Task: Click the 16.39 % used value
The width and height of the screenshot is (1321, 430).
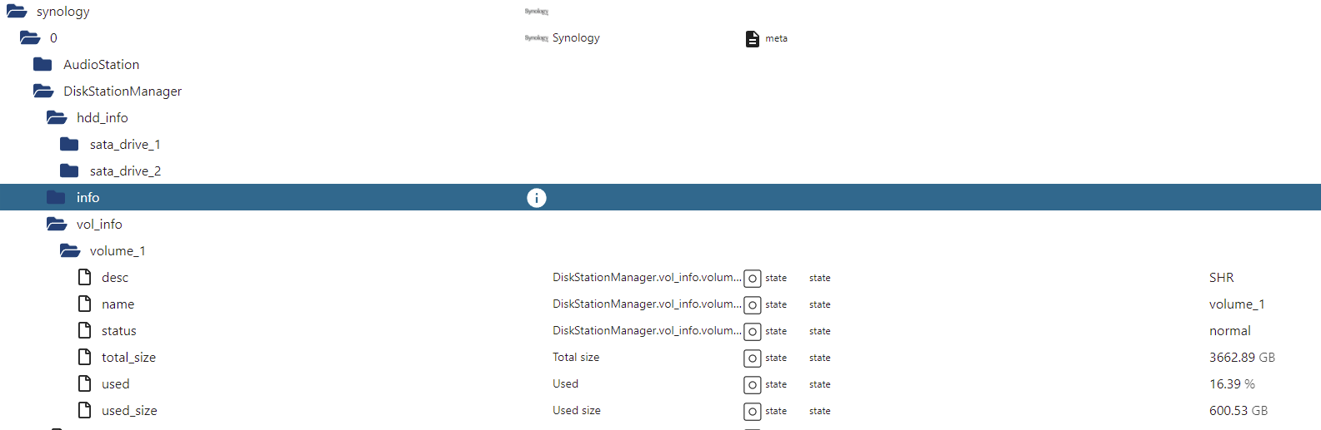Action: (x=1231, y=384)
